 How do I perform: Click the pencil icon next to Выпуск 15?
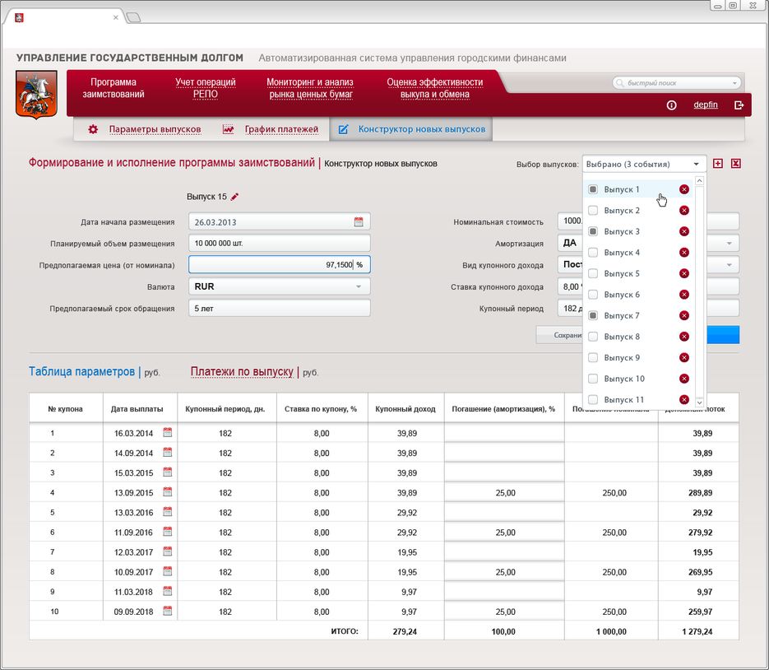[x=235, y=197]
